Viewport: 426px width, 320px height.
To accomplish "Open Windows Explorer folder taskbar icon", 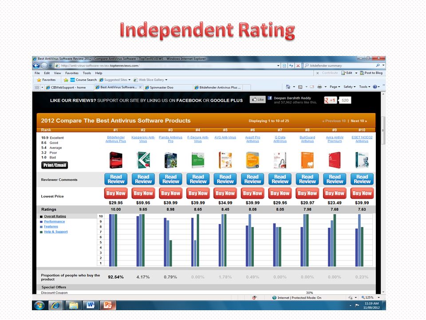I will [x=73, y=305].
